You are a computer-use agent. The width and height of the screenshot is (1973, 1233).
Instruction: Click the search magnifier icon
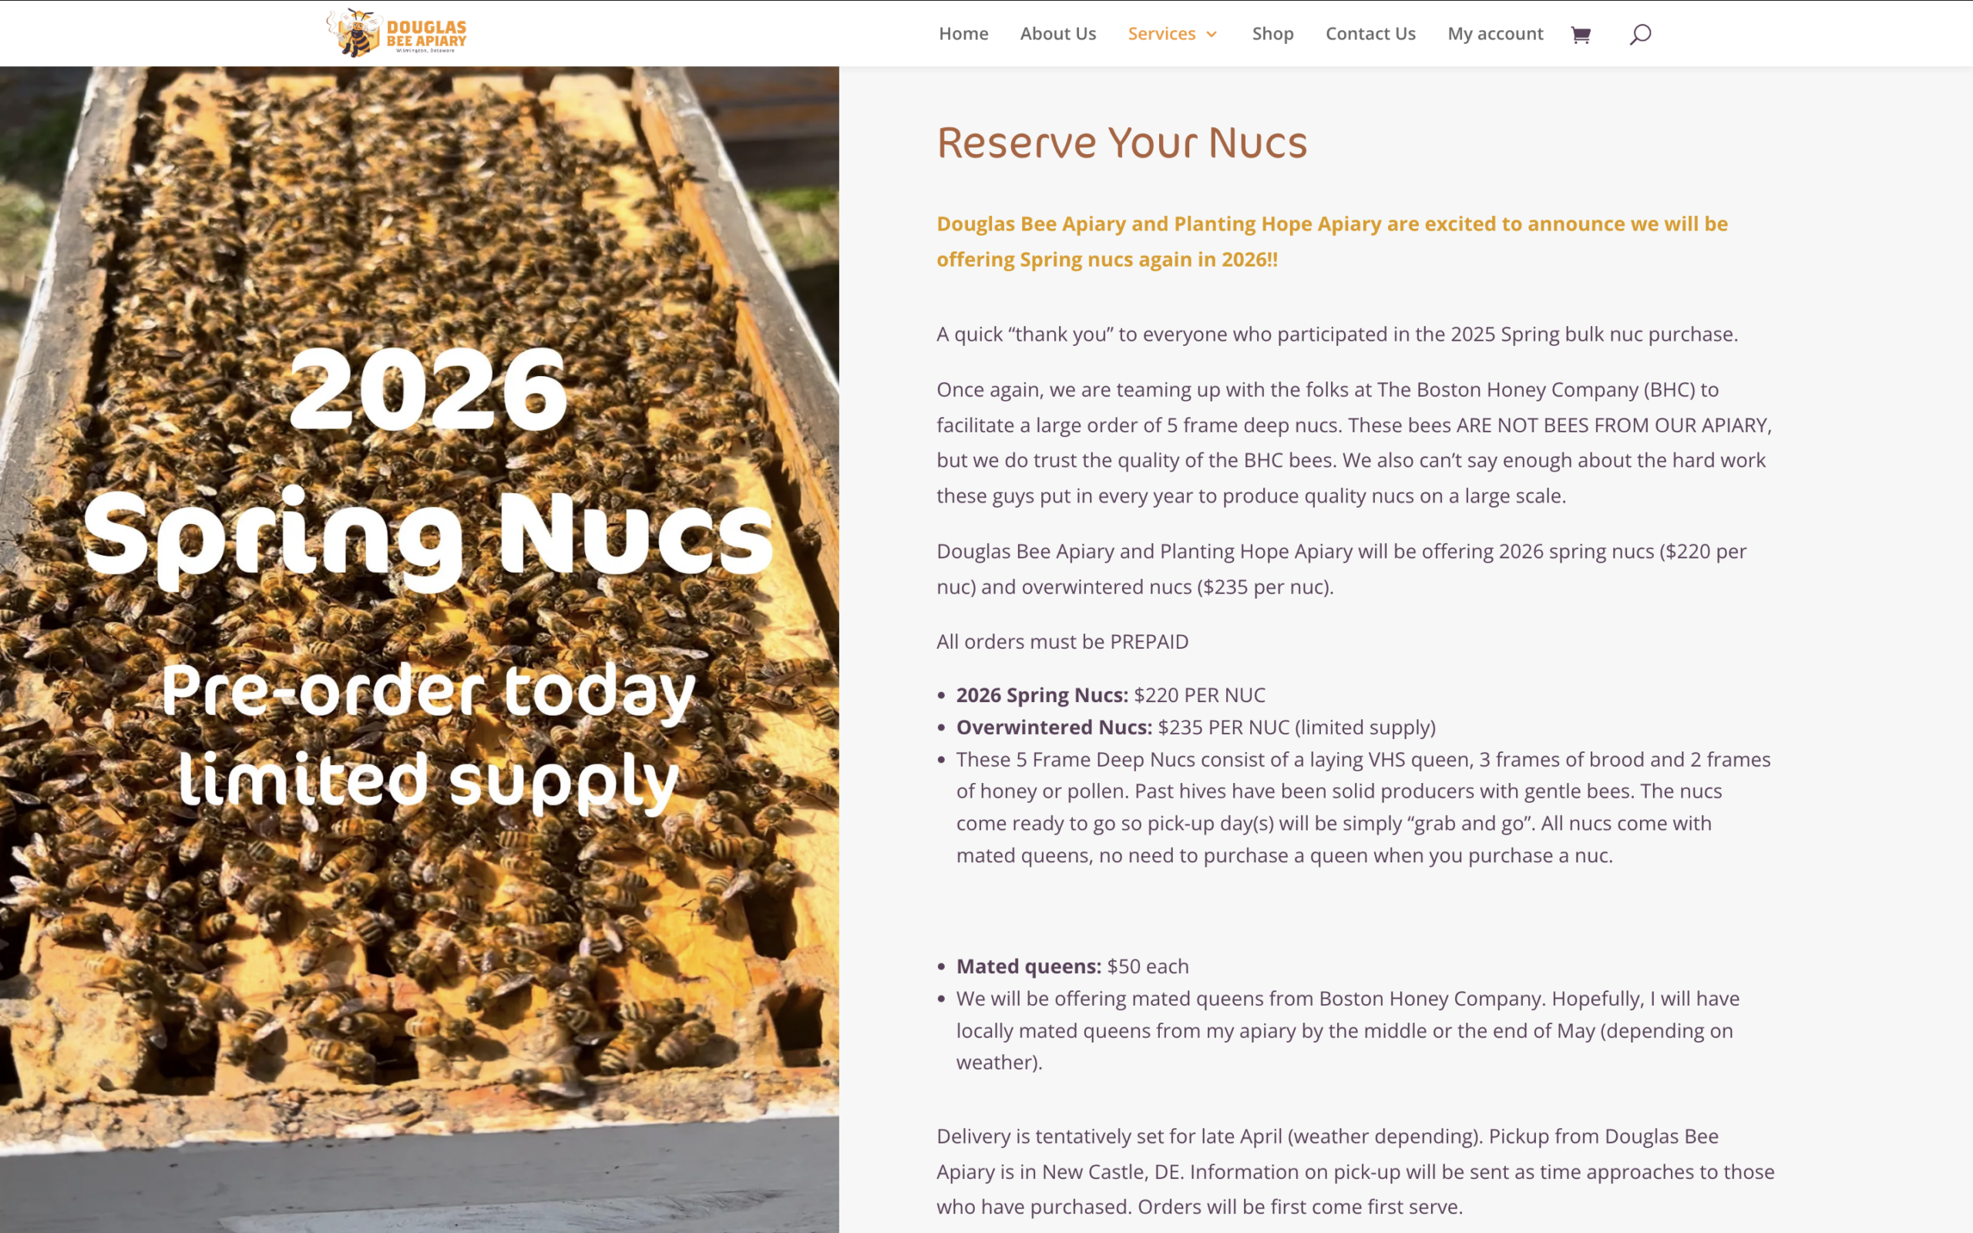[1639, 34]
